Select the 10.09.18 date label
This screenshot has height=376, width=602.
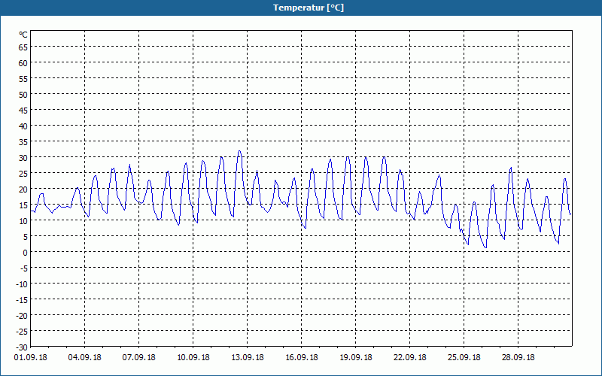click(x=193, y=358)
